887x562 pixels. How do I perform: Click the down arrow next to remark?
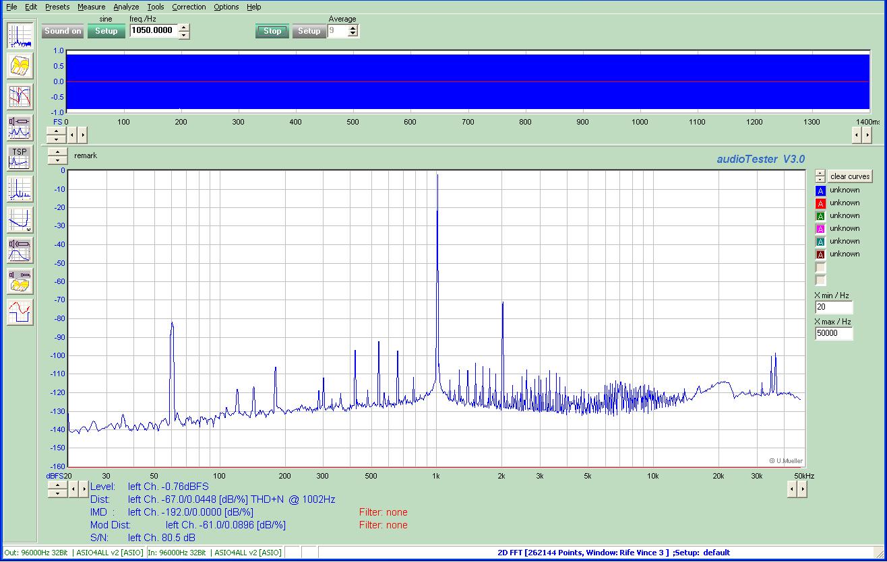click(x=57, y=160)
